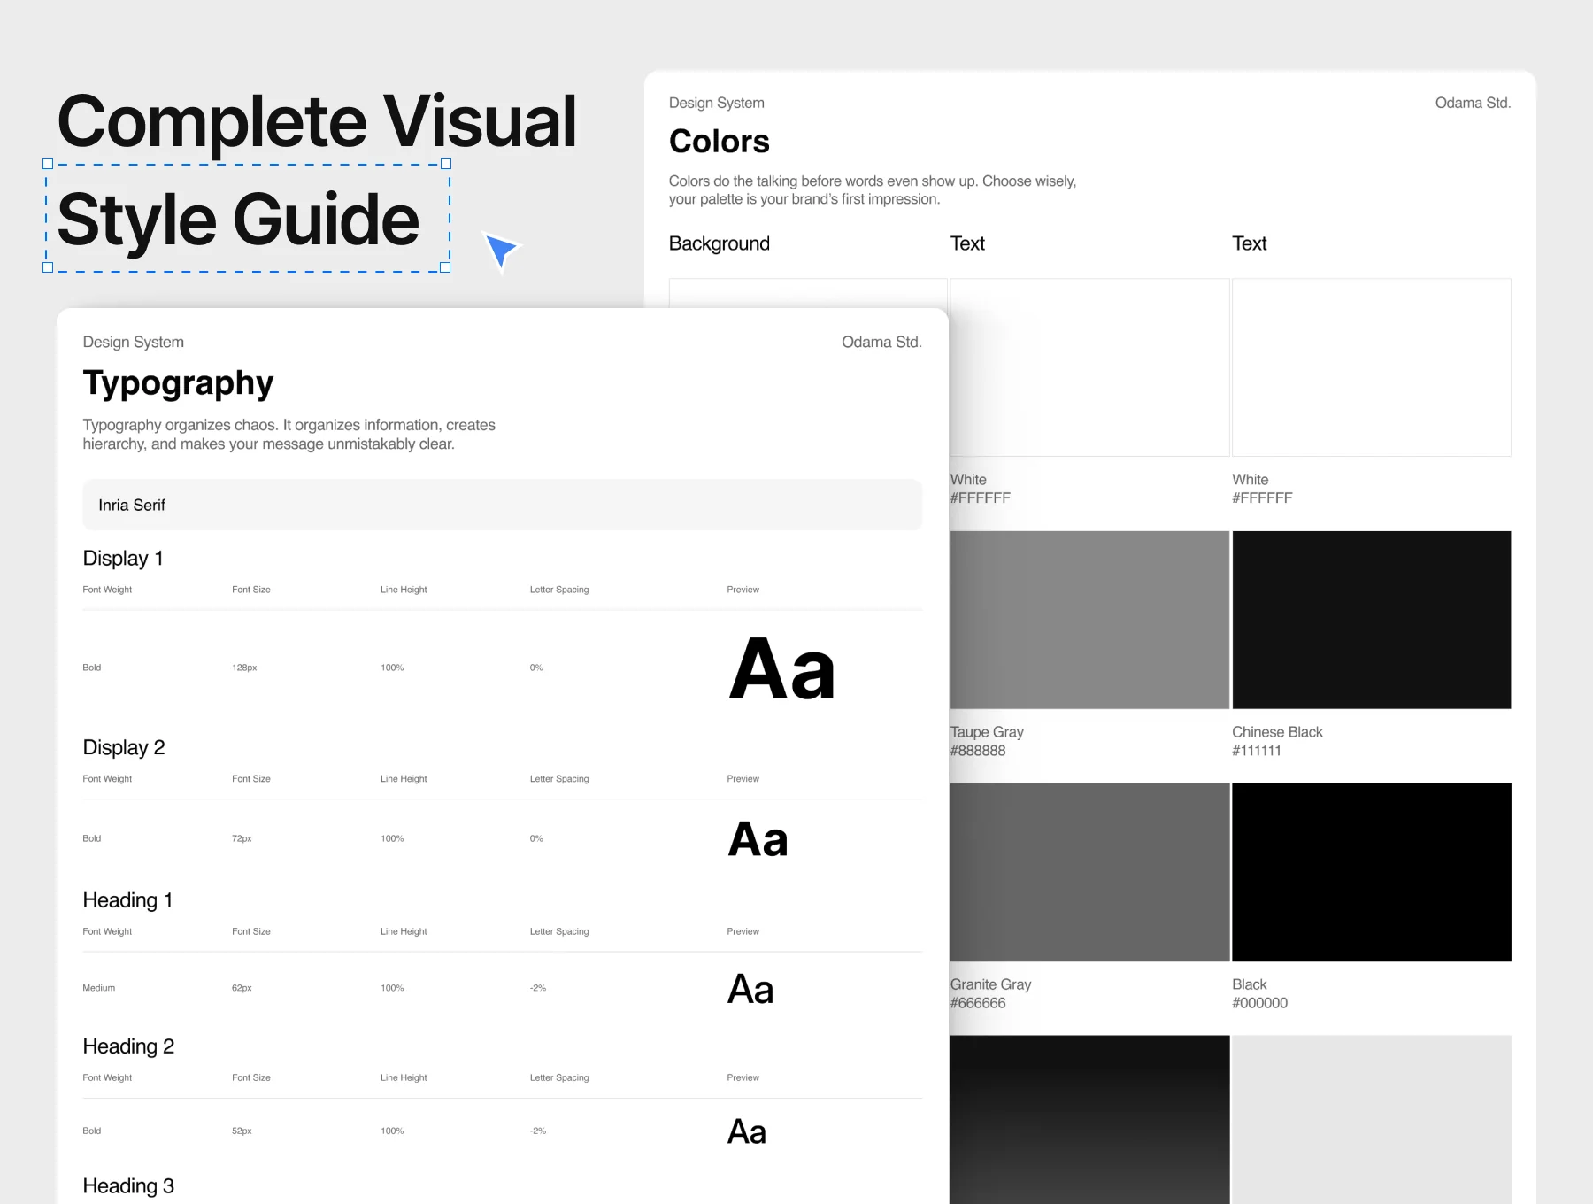Click the Complete Visual title text
The width and height of the screenshot is (1593, 1204).
point(317,121)
